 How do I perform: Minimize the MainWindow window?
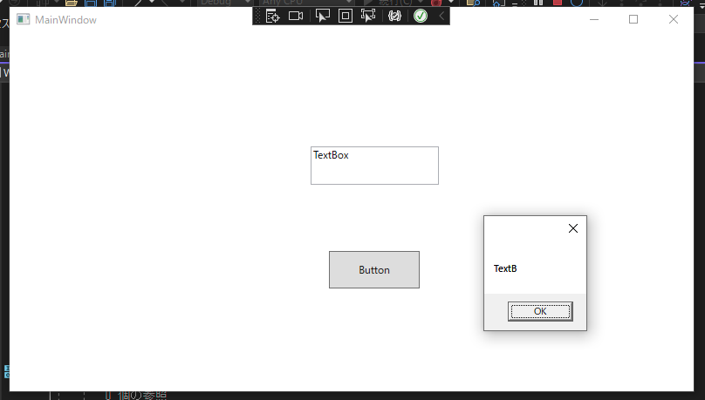click(594, 19)
